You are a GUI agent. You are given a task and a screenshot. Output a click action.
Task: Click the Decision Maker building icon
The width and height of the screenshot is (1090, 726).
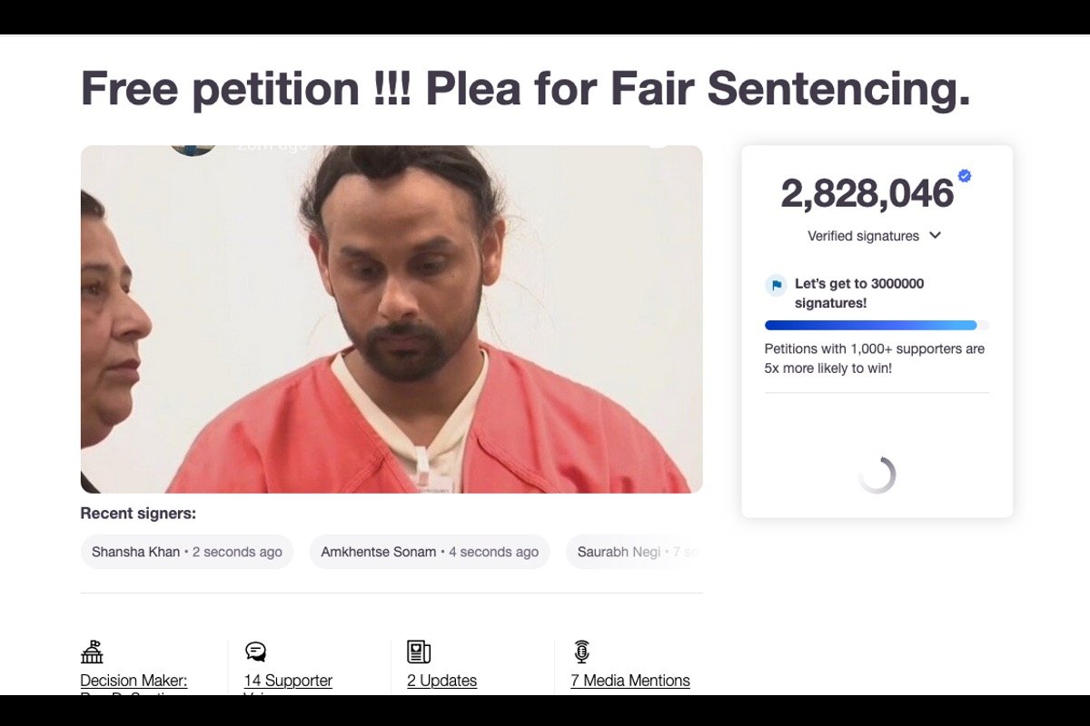pyautogui.click(x=92, y=652)
